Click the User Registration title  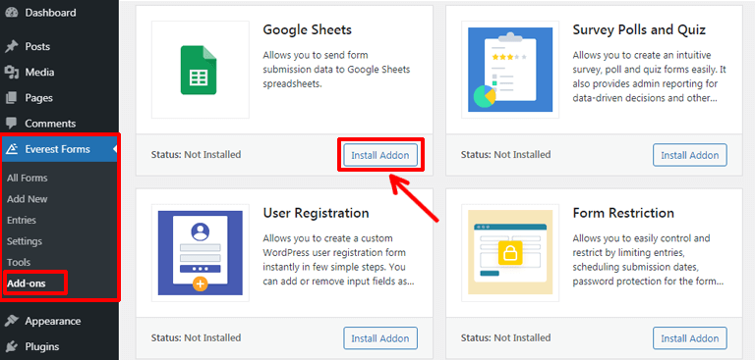316,213
